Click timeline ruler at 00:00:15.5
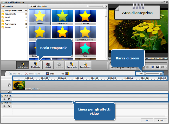Screen dimensions: 169x124 pyautogui.click(x=79, y=78)
